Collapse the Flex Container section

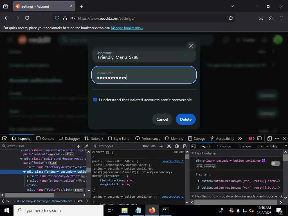tap(192, 153)
